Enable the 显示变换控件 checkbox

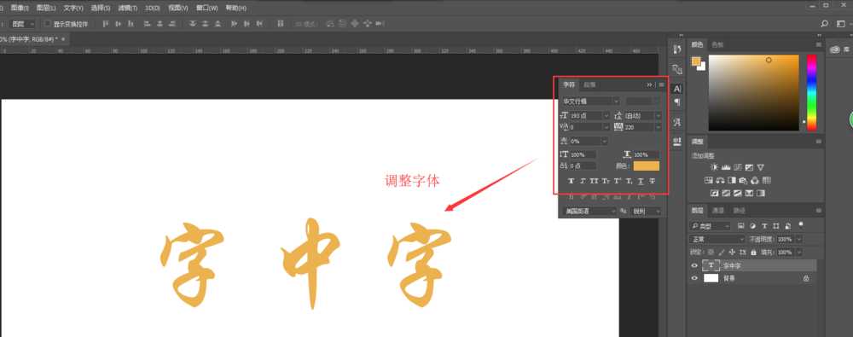pyautogui.click(x=47, y=24)
